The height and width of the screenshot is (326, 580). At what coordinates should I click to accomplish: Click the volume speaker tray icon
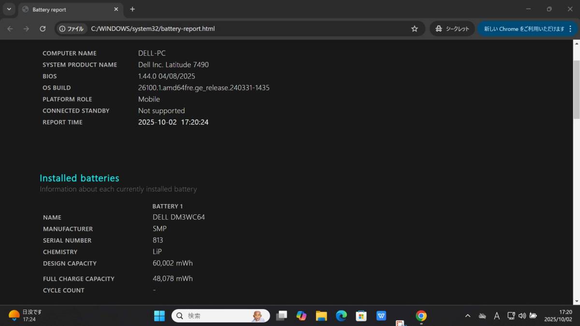(522, 316)
